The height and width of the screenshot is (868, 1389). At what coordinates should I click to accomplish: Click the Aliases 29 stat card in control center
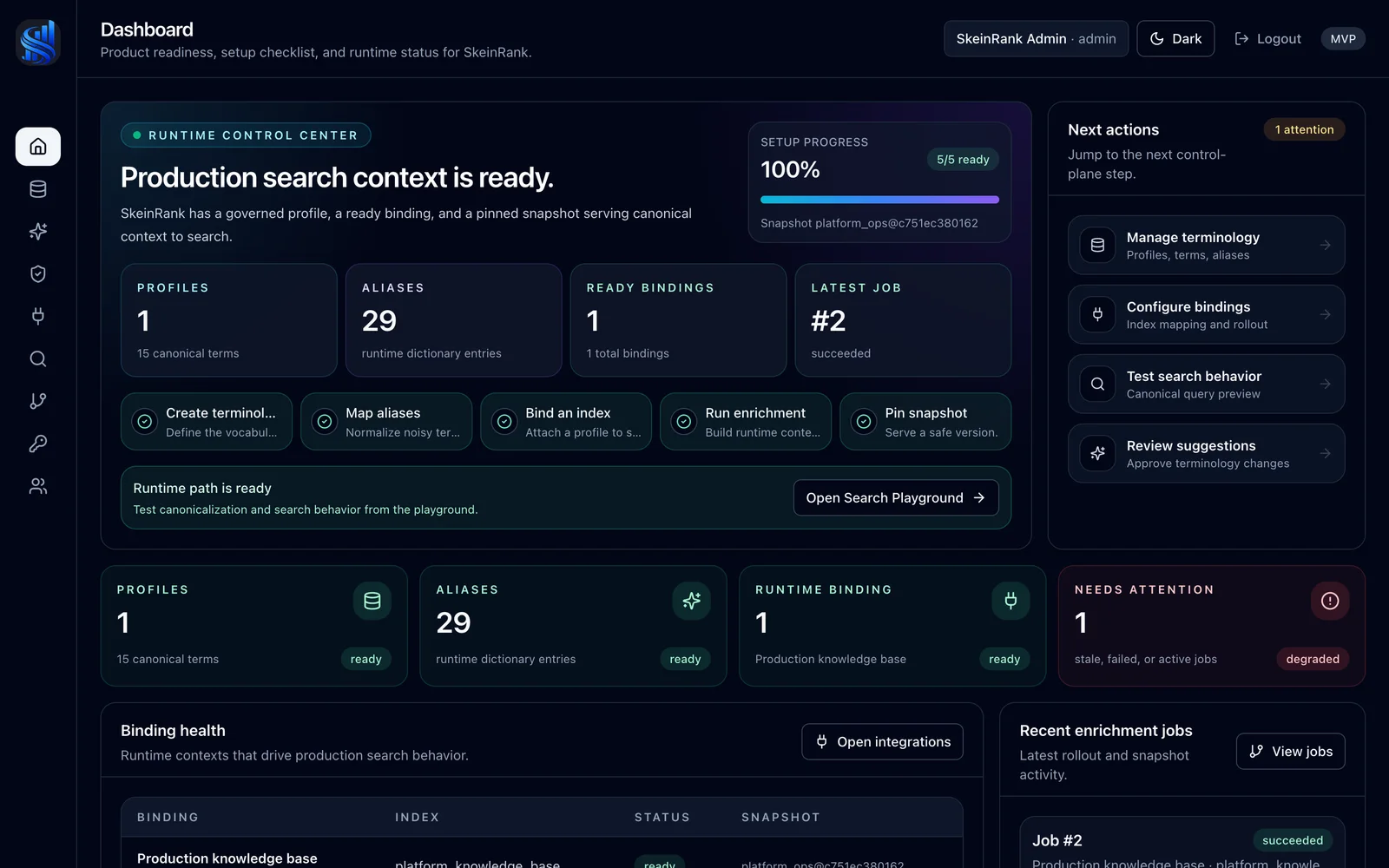point(453,320)
